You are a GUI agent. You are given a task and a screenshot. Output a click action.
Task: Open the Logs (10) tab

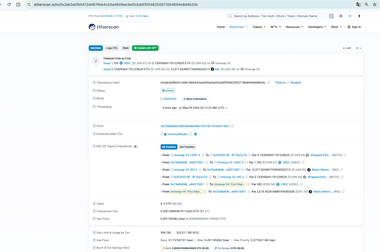click(x=112, y=48)
